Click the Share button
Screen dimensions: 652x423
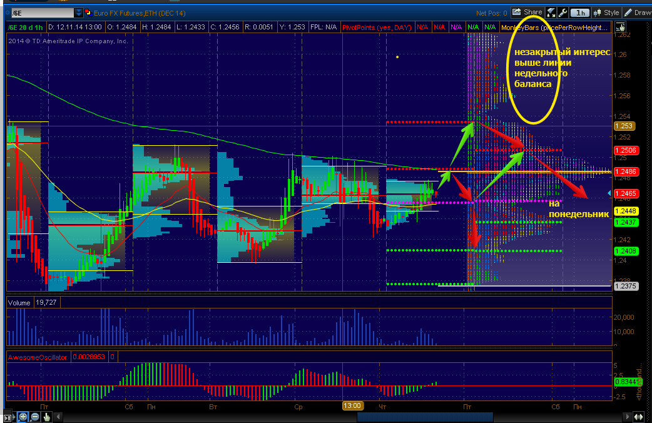[527, 13]
